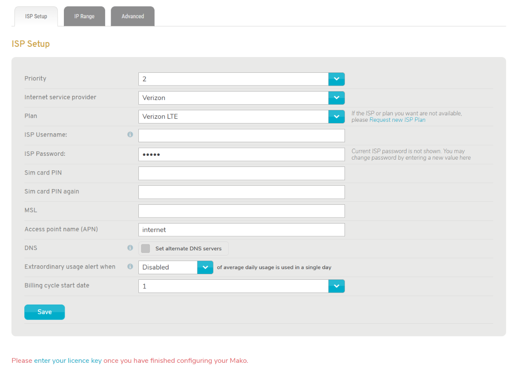Screen dimensions: 517x376
Task: Select the ISP Setup tab
Action: click(x=36, y=16)
